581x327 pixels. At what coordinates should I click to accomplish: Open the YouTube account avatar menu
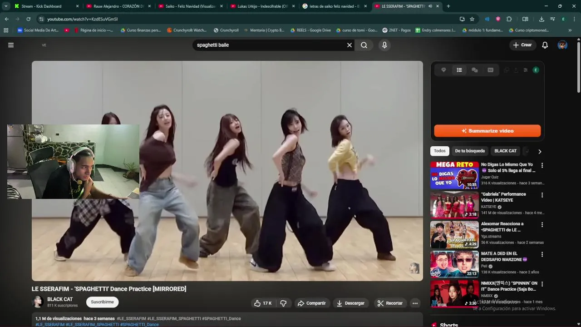click(562, 45)
